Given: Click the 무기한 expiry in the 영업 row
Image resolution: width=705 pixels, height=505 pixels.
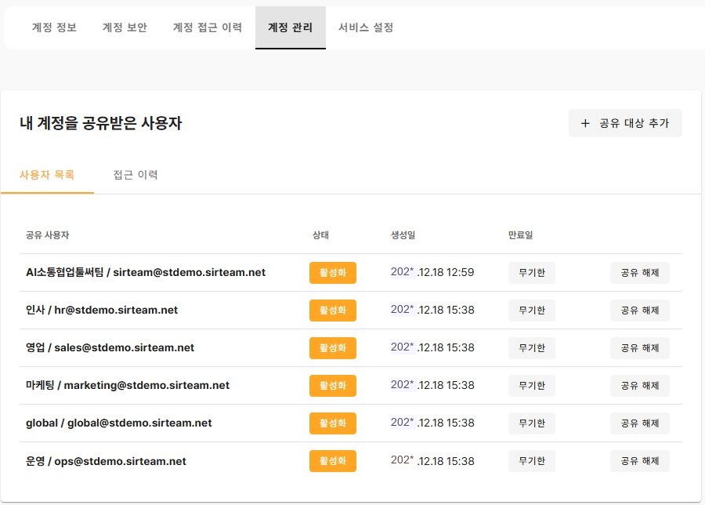Looking at the screenshot, I should coord(531,348).
